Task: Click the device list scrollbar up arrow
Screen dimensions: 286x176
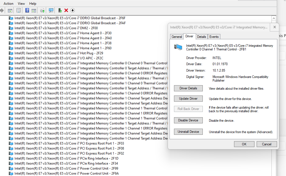Action: 274,18
